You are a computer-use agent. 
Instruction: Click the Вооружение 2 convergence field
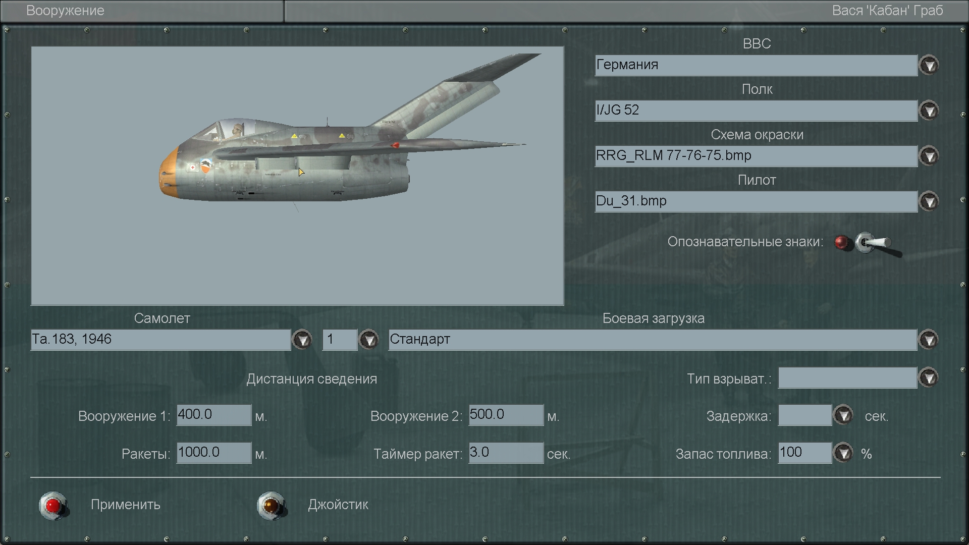506,415
